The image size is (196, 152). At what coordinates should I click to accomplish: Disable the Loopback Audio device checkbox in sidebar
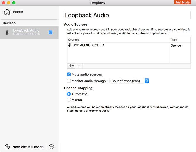click(51, 33)
